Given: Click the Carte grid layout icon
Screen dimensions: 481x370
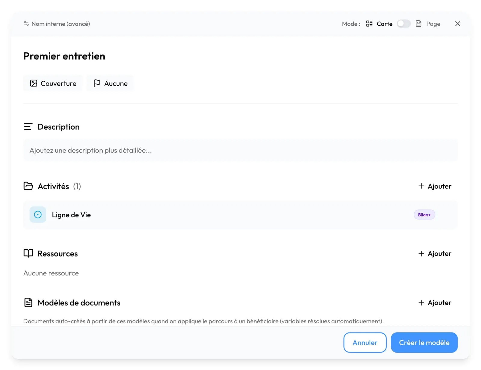Looking at the screenshot, I should (x=369, y=24).
